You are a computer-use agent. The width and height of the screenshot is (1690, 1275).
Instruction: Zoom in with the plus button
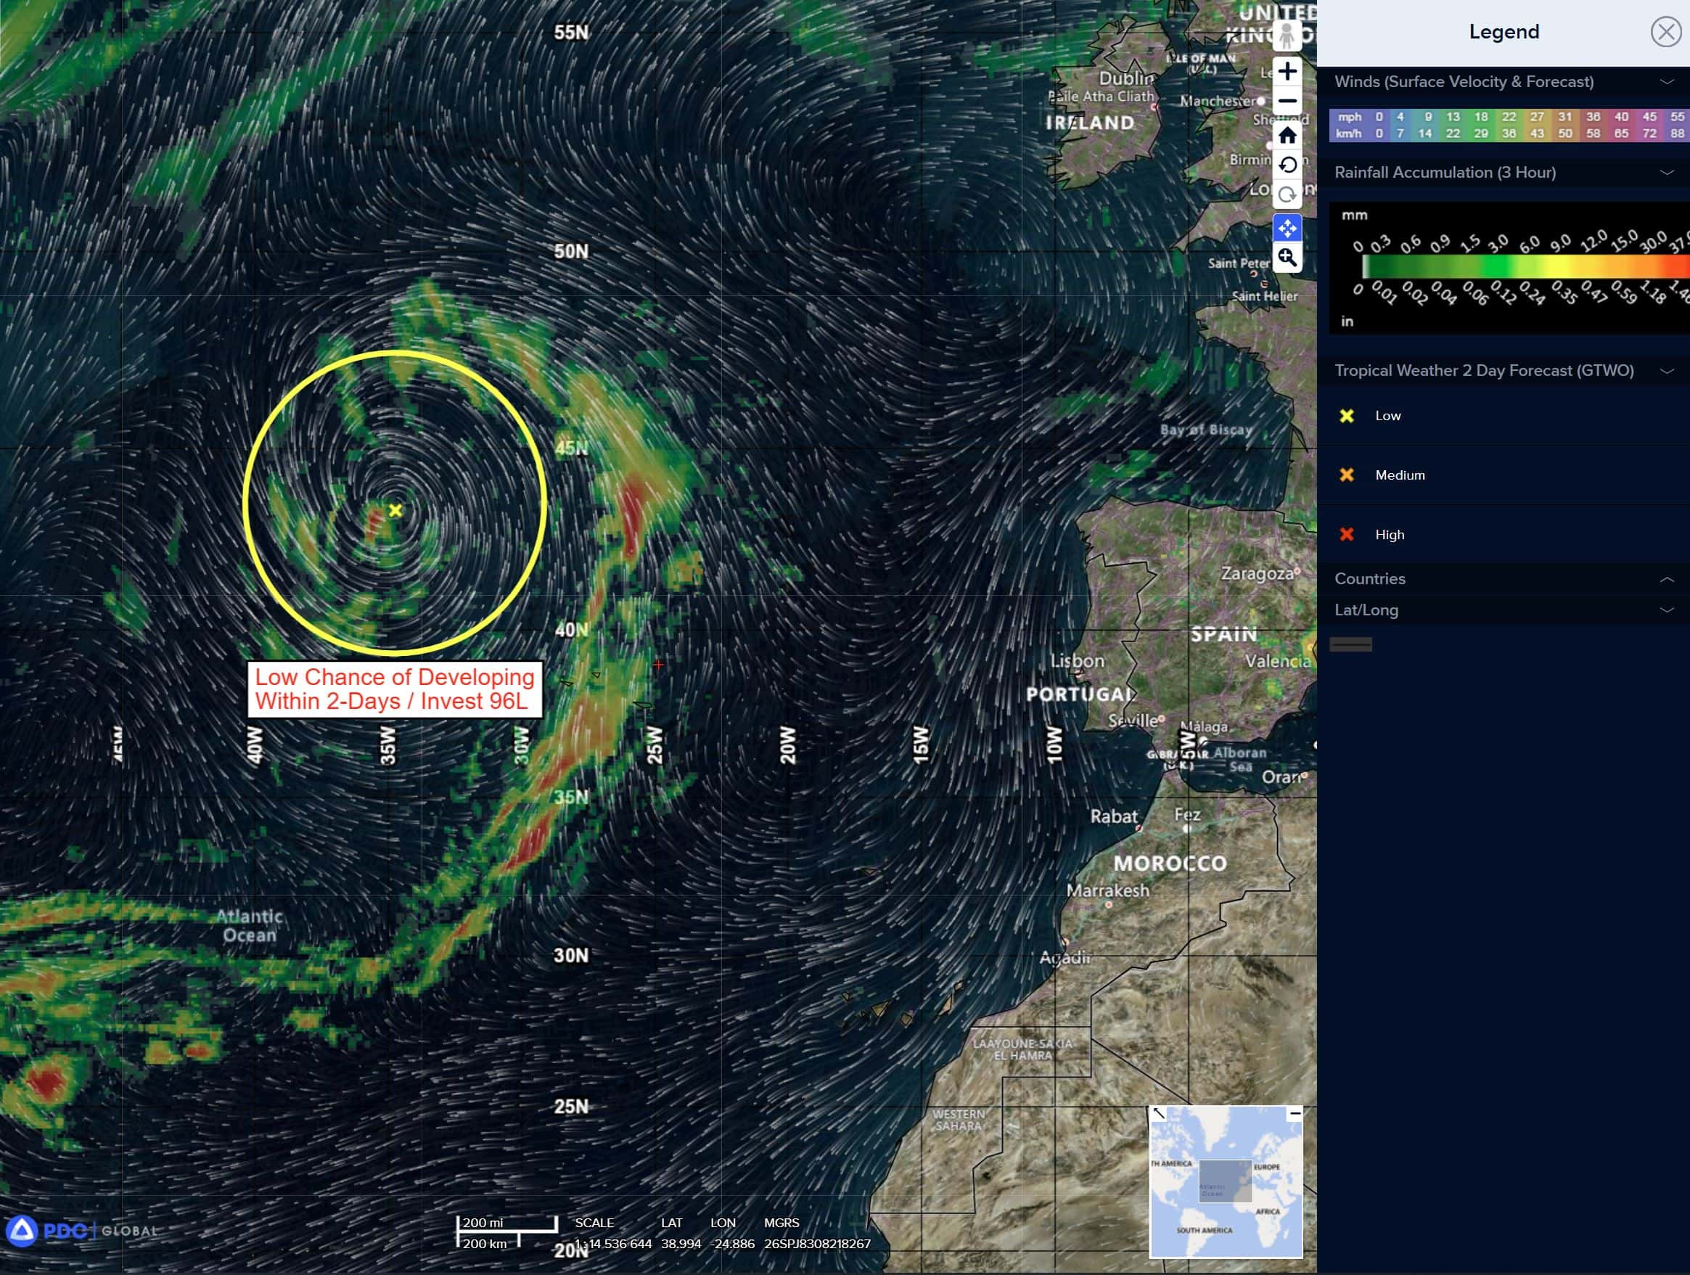(1287, 72)
